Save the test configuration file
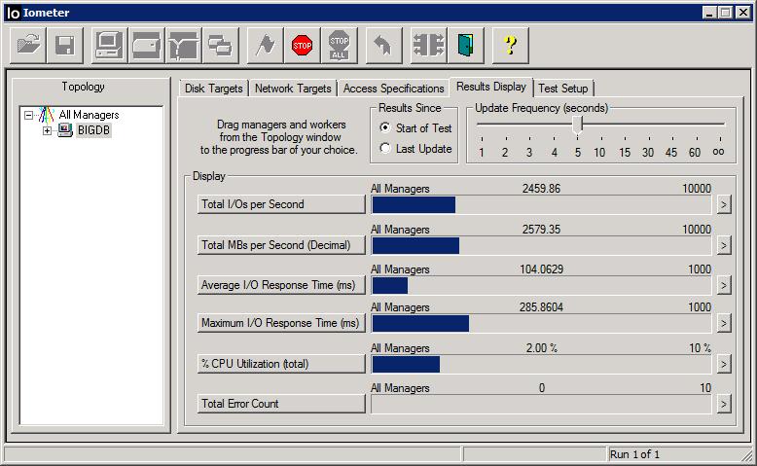The image size is (757, 466). (65, 46)
